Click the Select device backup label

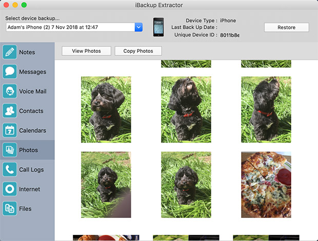click(x=32, y=18)
